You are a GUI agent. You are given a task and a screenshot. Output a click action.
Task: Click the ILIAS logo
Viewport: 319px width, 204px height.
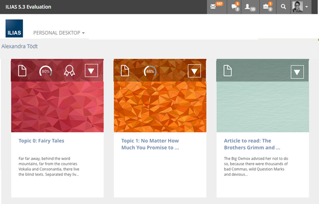click(x=14, y=29)
